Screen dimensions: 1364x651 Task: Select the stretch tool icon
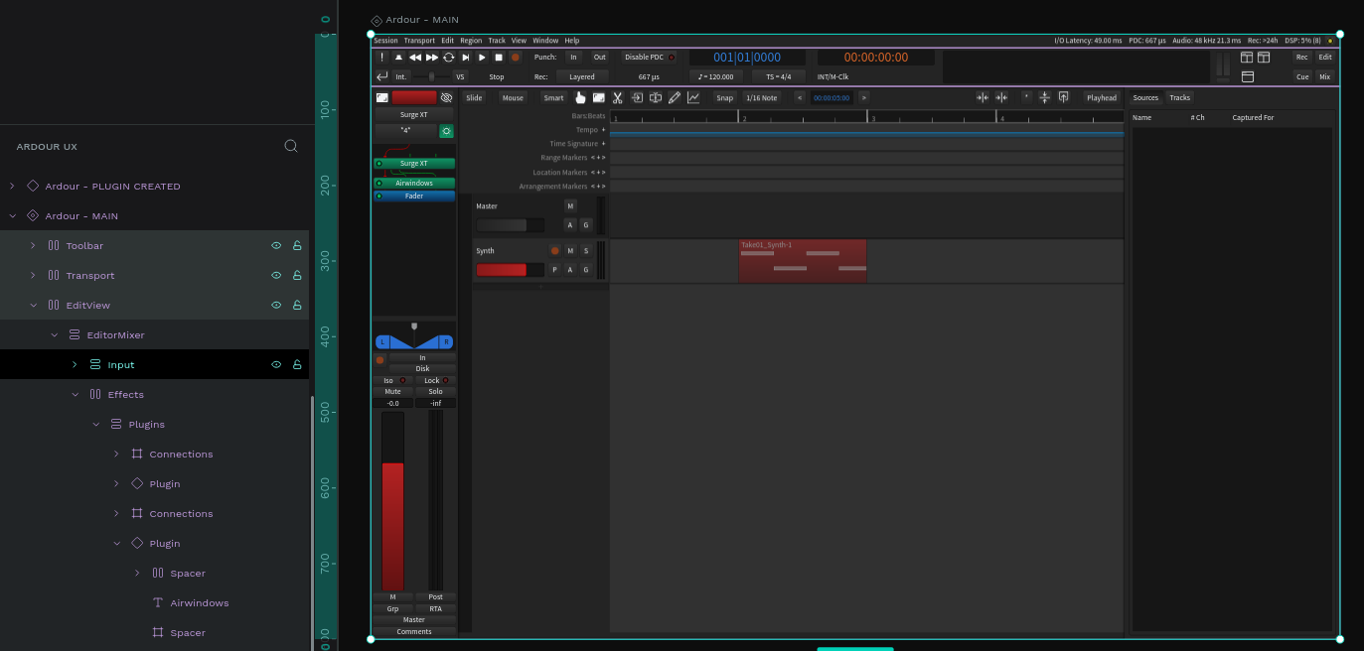(656, 97)
